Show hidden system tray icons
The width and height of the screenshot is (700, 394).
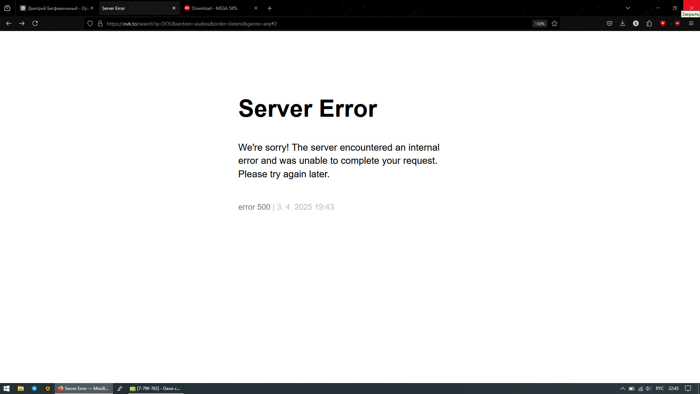[622, 389]
